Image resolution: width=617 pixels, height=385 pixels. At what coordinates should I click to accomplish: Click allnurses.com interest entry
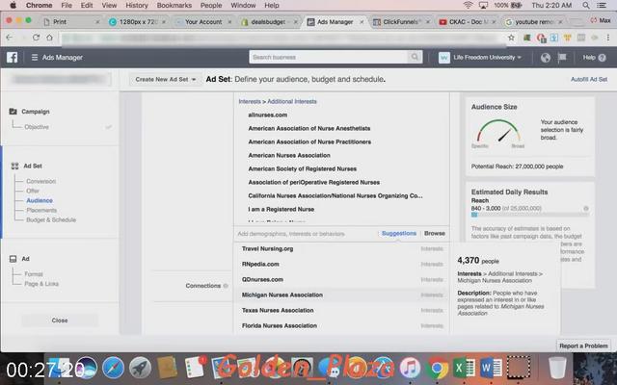[x=268, y=115]
